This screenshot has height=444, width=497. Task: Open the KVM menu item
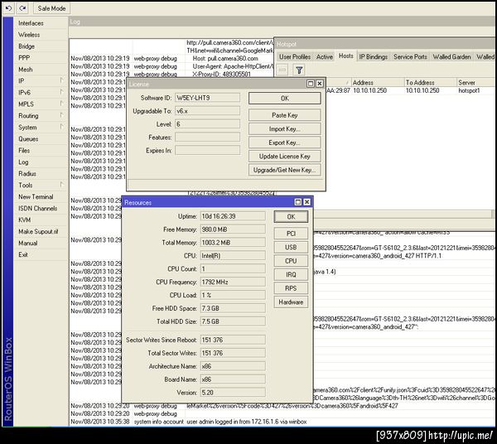tap(24, 220)
